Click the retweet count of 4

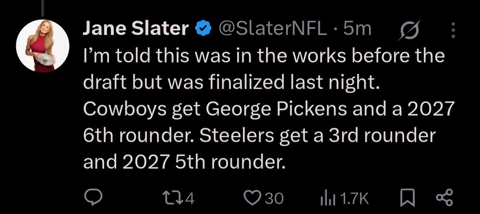coord(190,199)
